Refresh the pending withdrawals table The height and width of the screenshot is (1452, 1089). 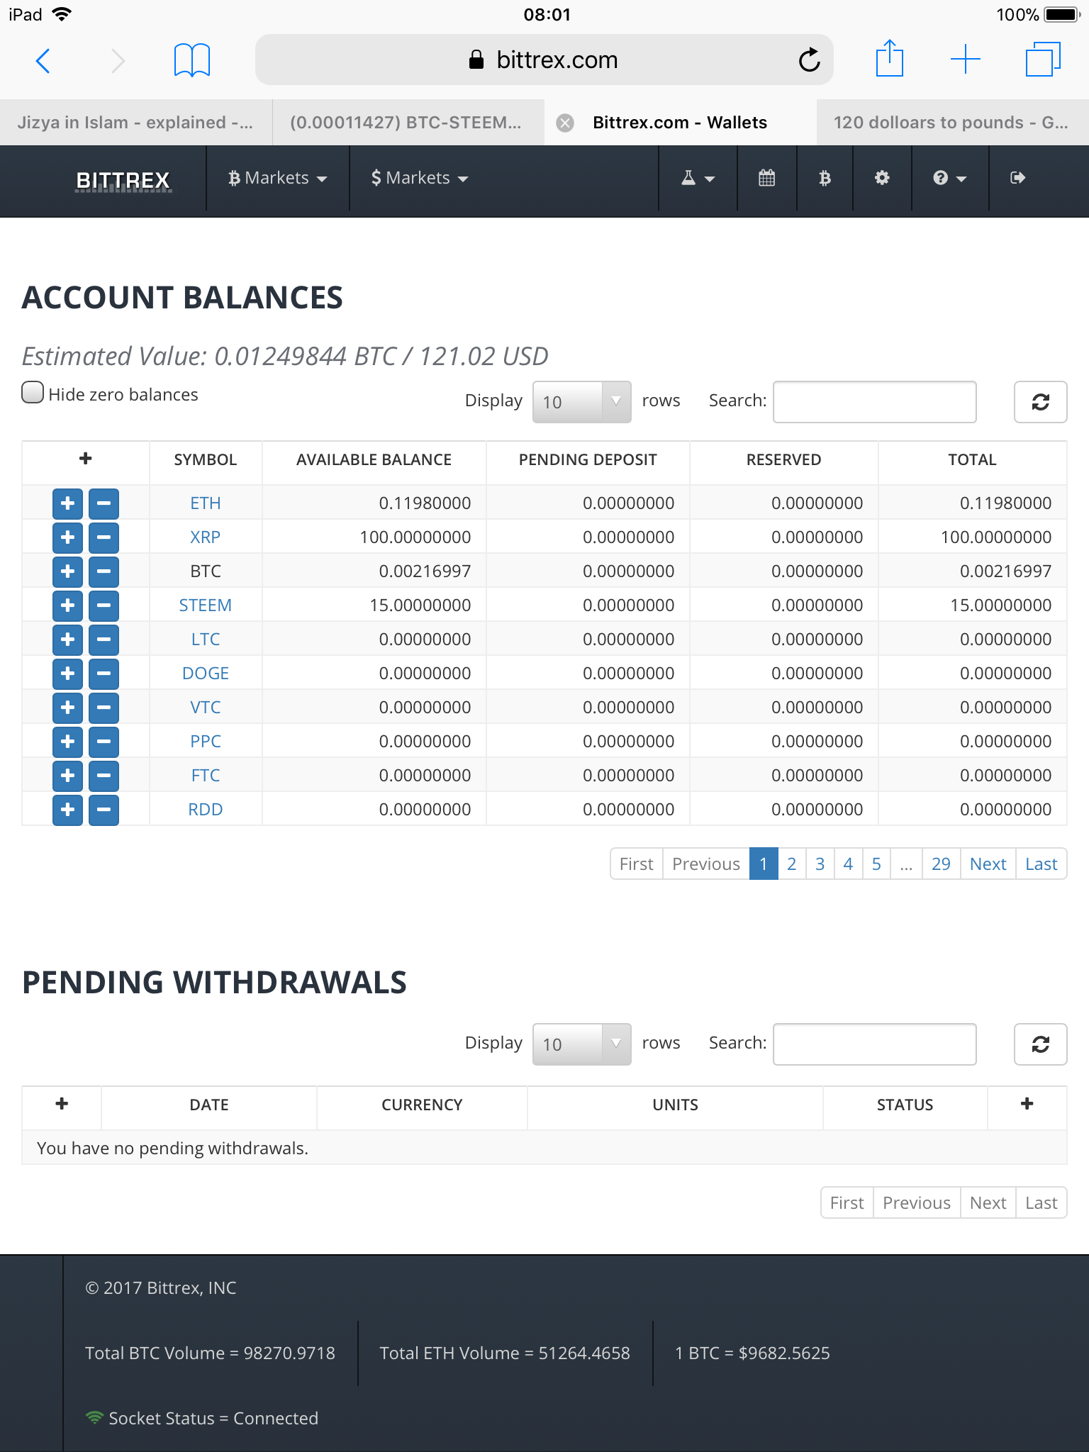pyautogui.click(x=1040, y=1044)
